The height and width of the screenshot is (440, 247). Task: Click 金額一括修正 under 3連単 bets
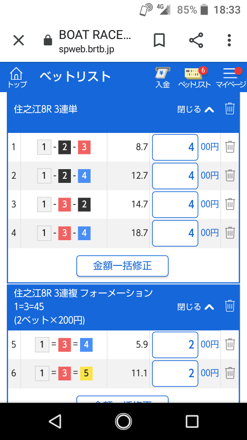pyautogui.click(x=123, y=266)
